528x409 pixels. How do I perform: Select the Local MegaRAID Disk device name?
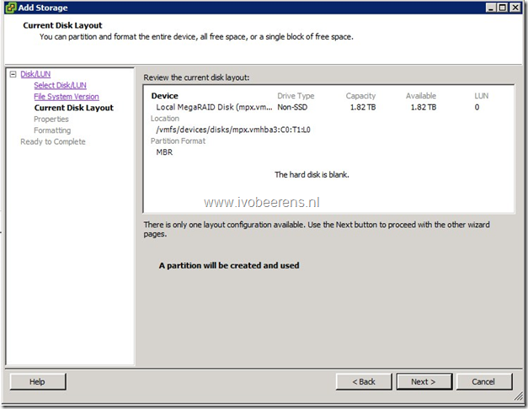(x=214, y=107)
